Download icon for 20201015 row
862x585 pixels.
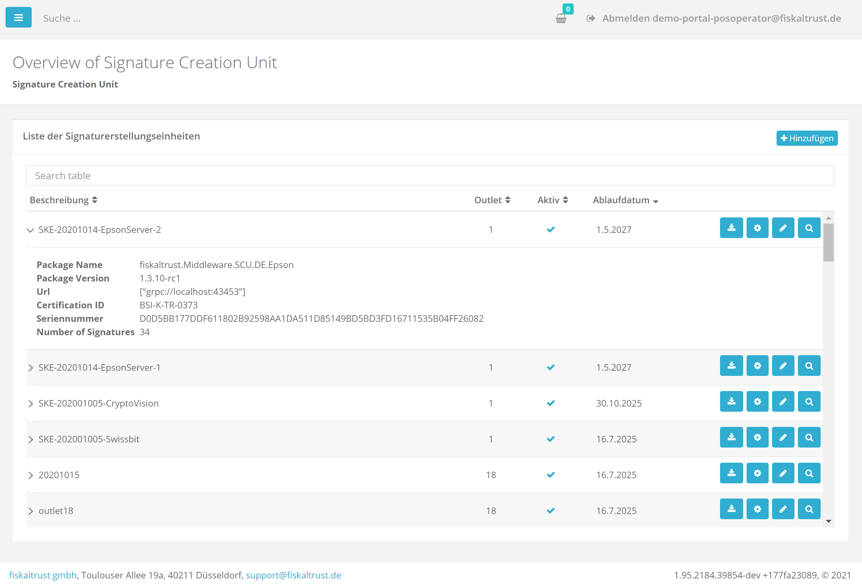[x=731, y=473]
